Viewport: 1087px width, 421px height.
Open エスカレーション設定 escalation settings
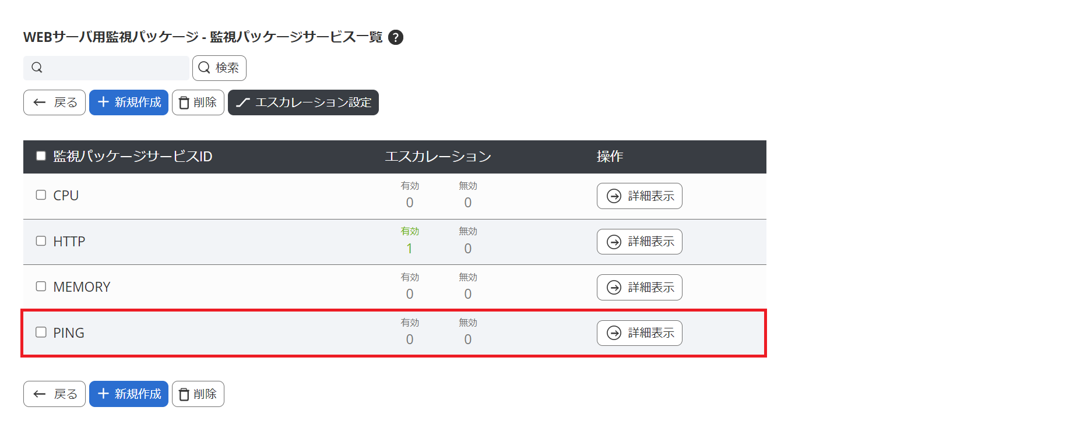[x=303, y=102]
